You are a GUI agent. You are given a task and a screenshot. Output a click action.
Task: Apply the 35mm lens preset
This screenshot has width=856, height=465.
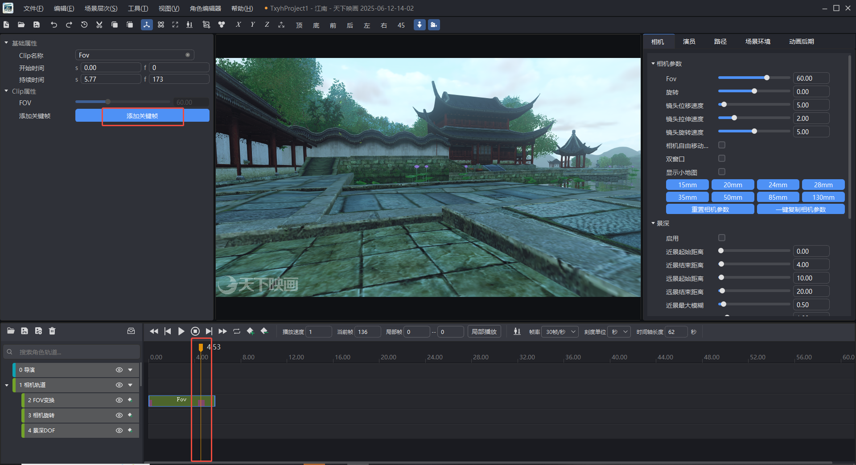pyautogui.click(x=687, y=197)
